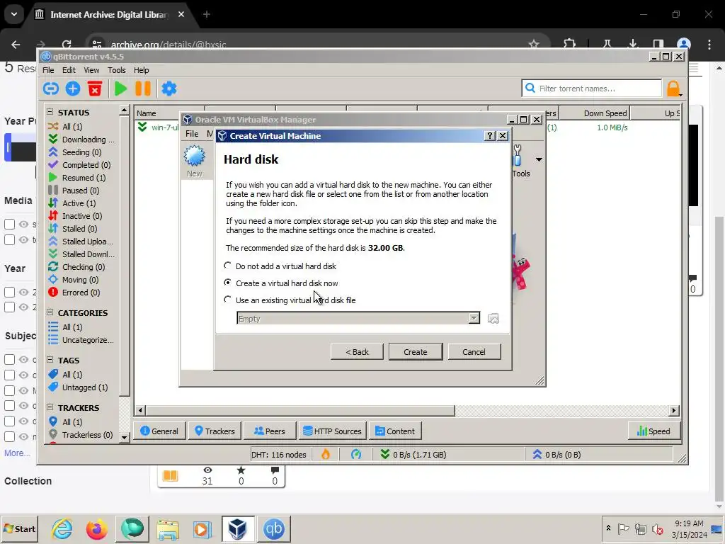The width and height of the screenshot is (725, 544).
Task: Open Firefox from the taskbar
Action: [96, 528]
